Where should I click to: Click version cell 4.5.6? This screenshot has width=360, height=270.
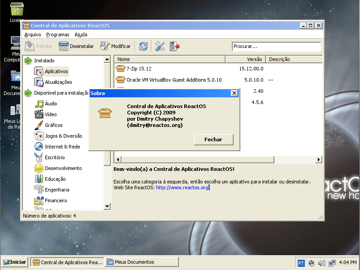click(257, 102)
